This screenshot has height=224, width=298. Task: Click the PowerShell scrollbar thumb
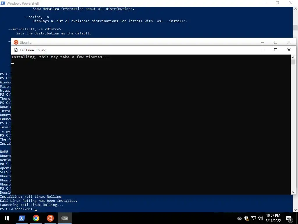[296, 28]
